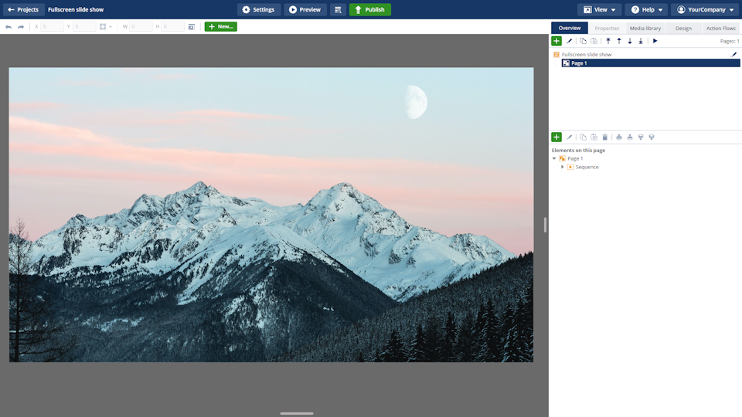Expand the Sequence tree item
Viewport: 742px width, 417px height.
point(563,167)
